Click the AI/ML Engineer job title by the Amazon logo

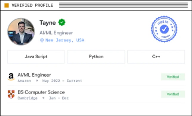(x=34, y=75)
